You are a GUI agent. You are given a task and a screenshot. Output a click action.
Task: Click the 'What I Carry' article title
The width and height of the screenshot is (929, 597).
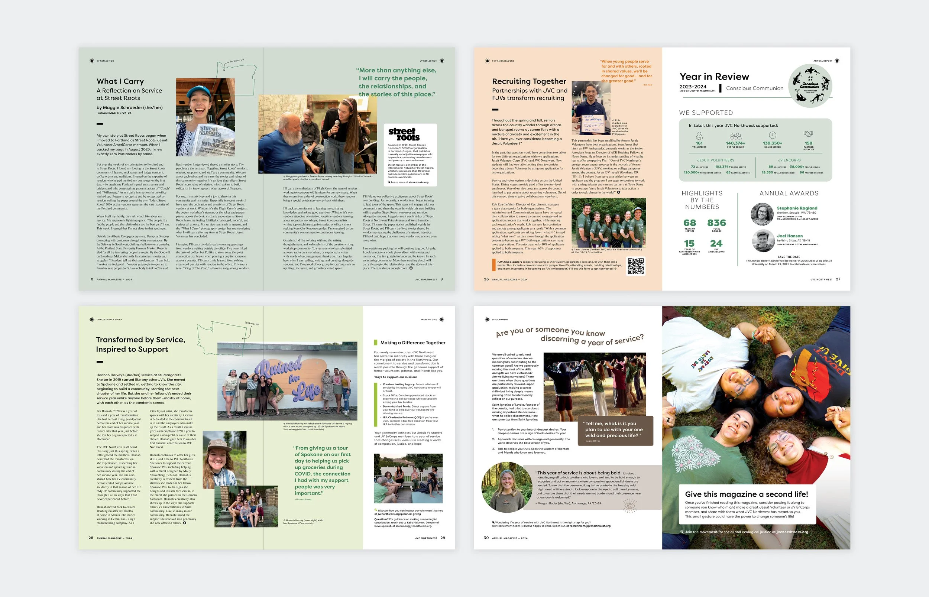point(120,81)
